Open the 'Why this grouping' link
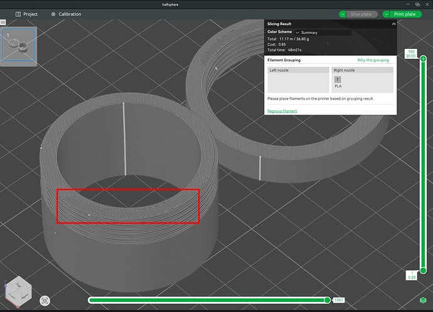This screenshot has height=312, width=433. [x=373, y=60]
